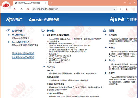Click the lightning bolt speed mode icon

coord(121,9)
